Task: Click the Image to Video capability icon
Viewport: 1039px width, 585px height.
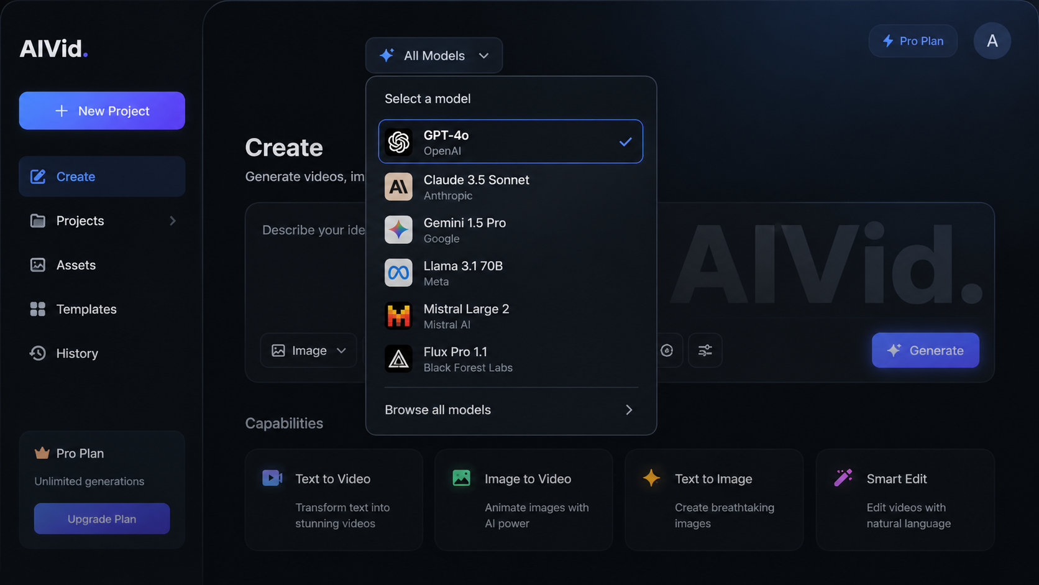Action: point(462,478)
